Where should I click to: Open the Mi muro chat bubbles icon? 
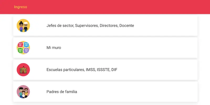[23, 48]
